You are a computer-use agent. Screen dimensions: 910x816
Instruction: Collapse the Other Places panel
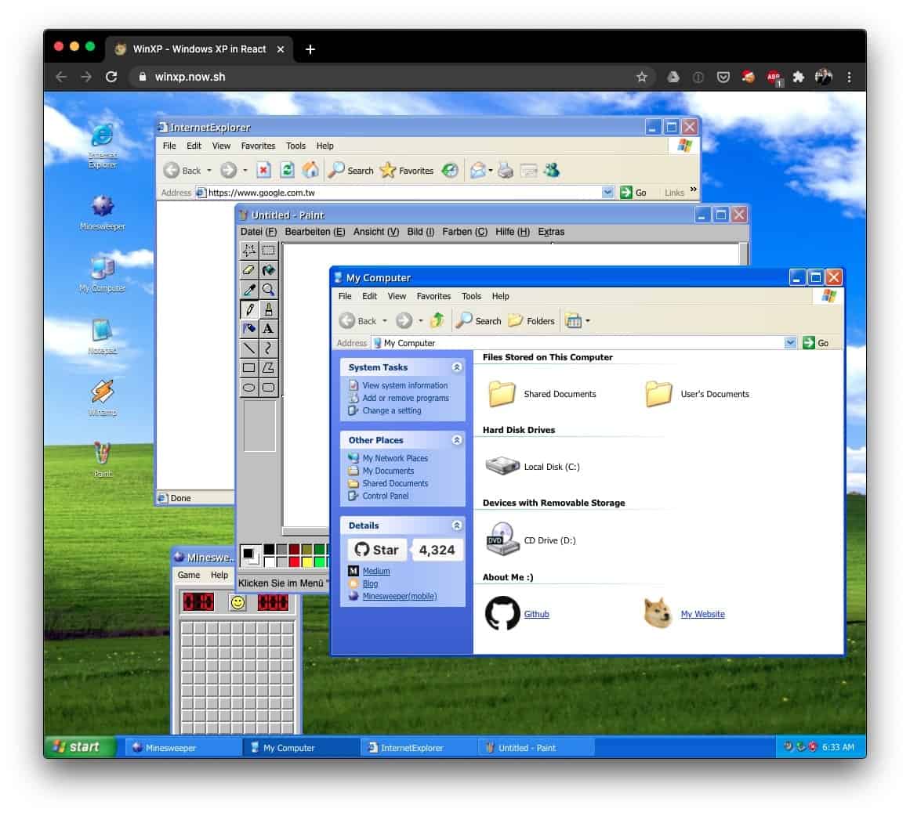click(457, 440)
